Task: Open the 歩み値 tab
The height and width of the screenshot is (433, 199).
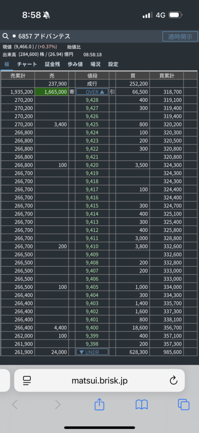Action: click(x=75, y=64)
